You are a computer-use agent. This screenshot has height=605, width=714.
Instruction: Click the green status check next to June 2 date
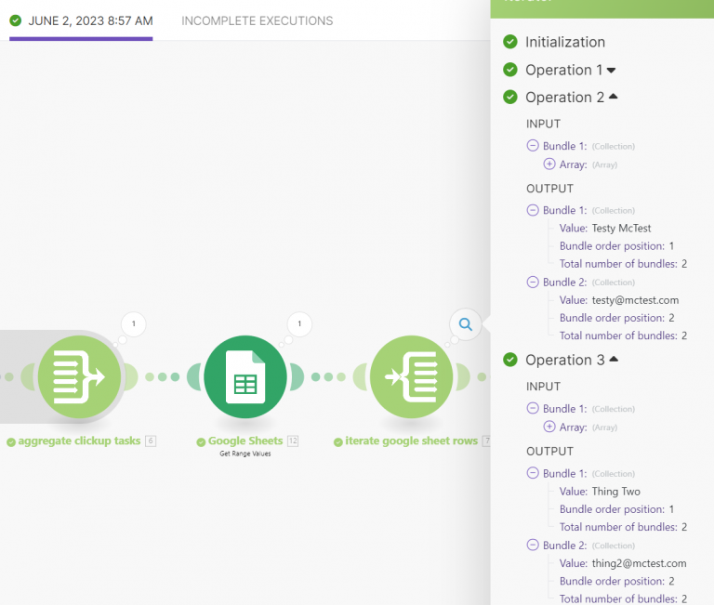click(x=16, y=20)
